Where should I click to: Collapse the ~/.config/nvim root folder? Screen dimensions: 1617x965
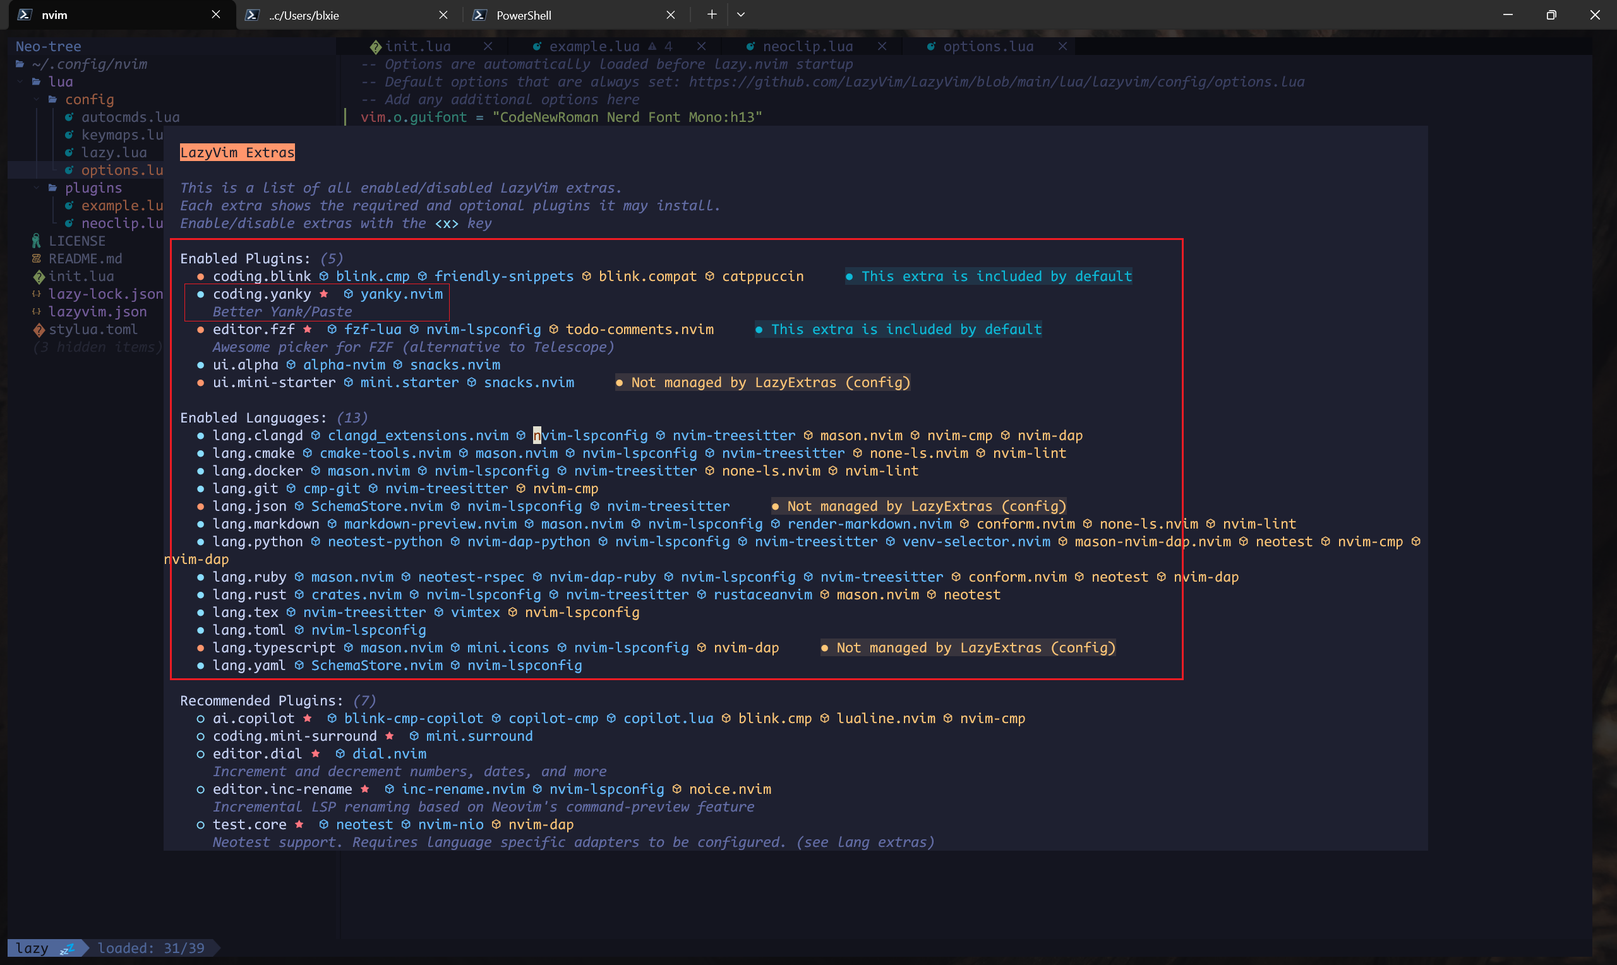(x=82, y=64)
